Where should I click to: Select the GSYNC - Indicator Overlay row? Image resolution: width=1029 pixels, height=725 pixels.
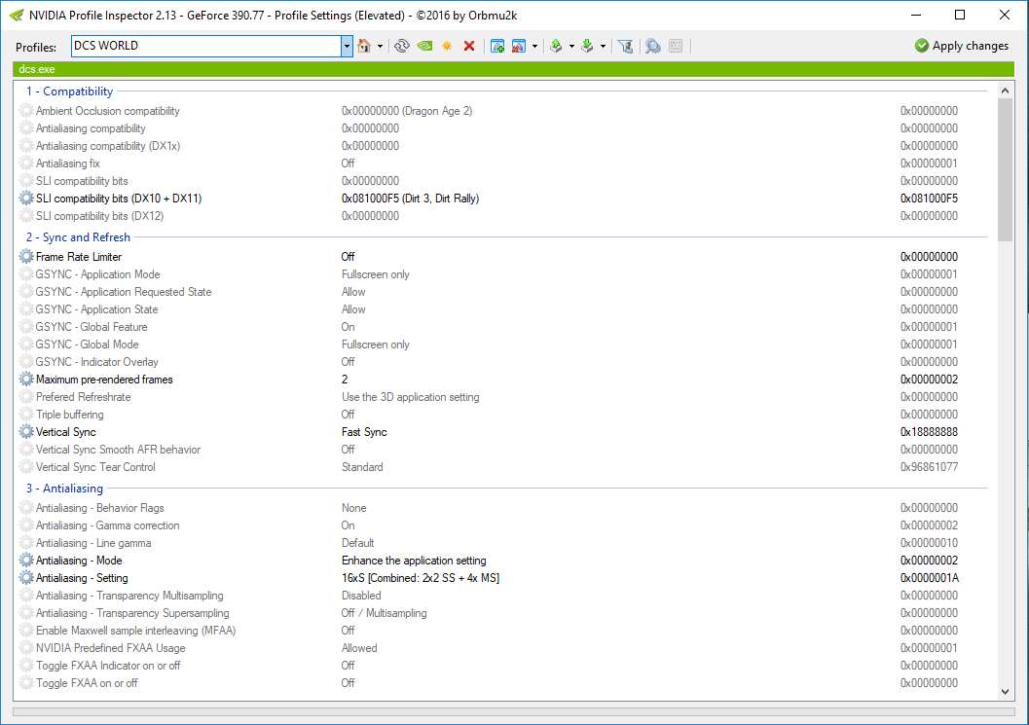(502, 362)
